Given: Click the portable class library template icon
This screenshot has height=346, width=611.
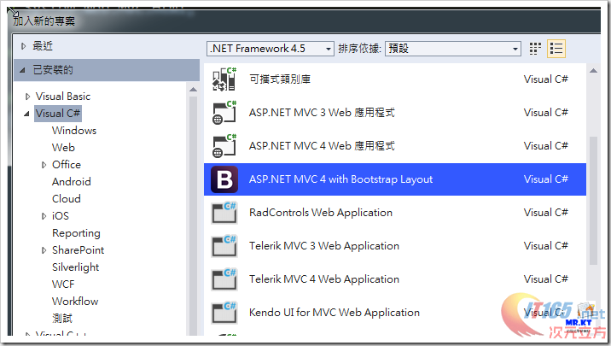Looking at the screenshot, I should (224, 79).
